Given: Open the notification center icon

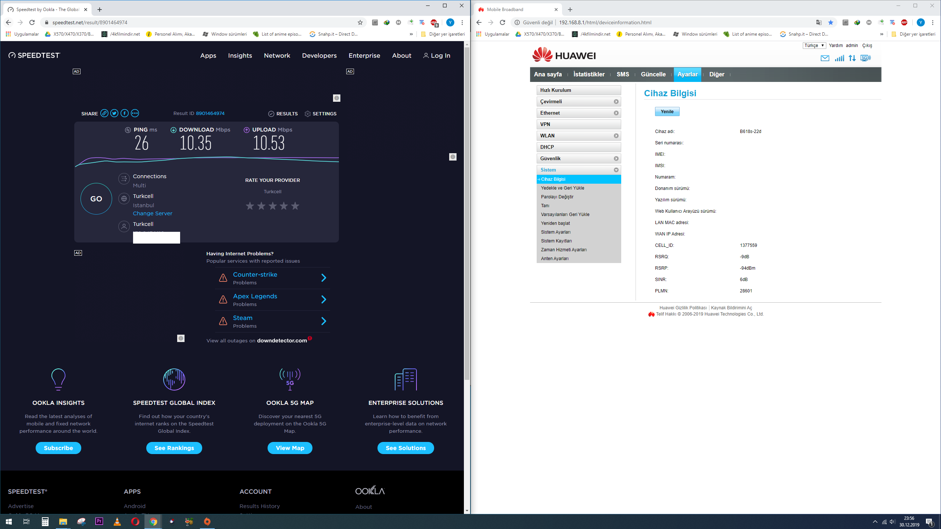Looking at the screenshot, I should point(929,522).
